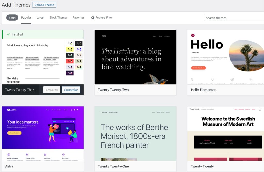This screenshot has height=172, width=264.
Task: Focus the Search themes field
Action: click(x=234, y=18)
